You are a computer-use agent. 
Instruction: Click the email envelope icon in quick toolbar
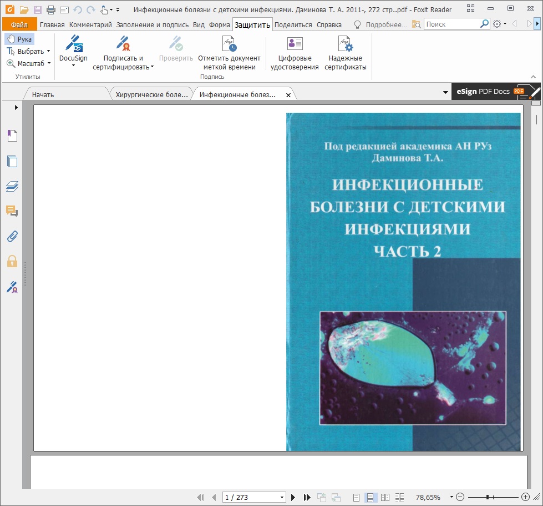(x=64, y=10)
